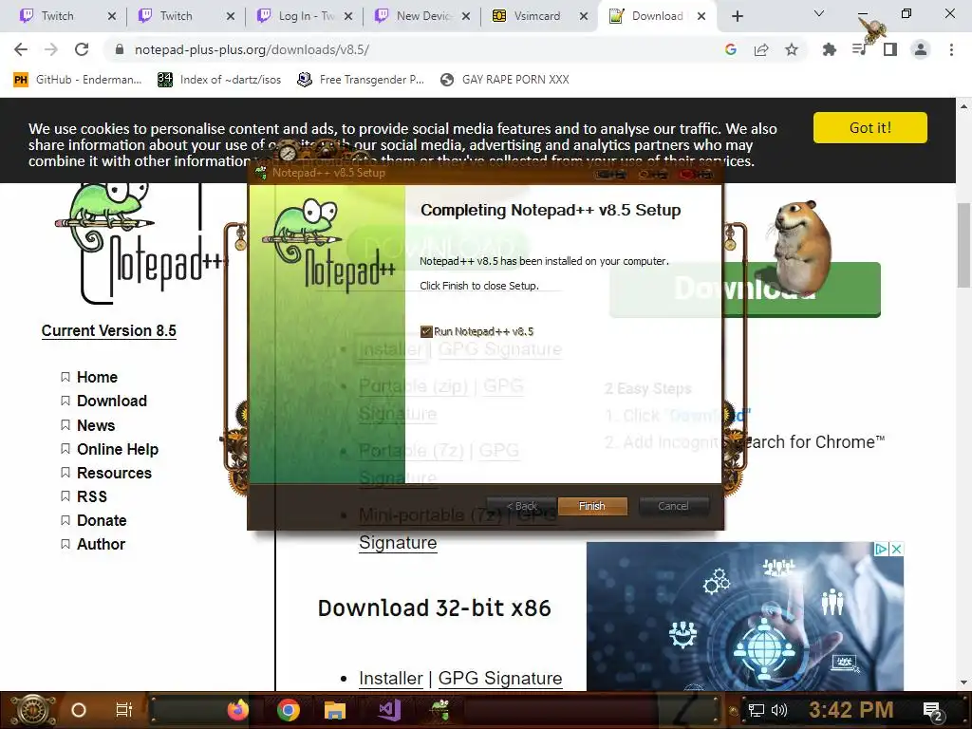Screen dimensions: 972x729
Task: Open the Chrome profile icon
Action: pyautogui.click(x=921, y=49)
